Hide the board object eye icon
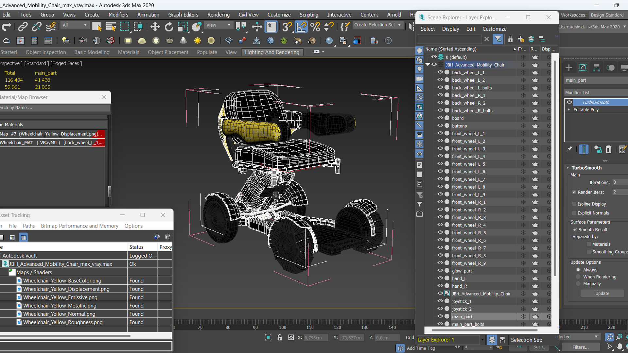Viewport: 628px width, 353px height. pyautogui.click(x=440, y=118)
